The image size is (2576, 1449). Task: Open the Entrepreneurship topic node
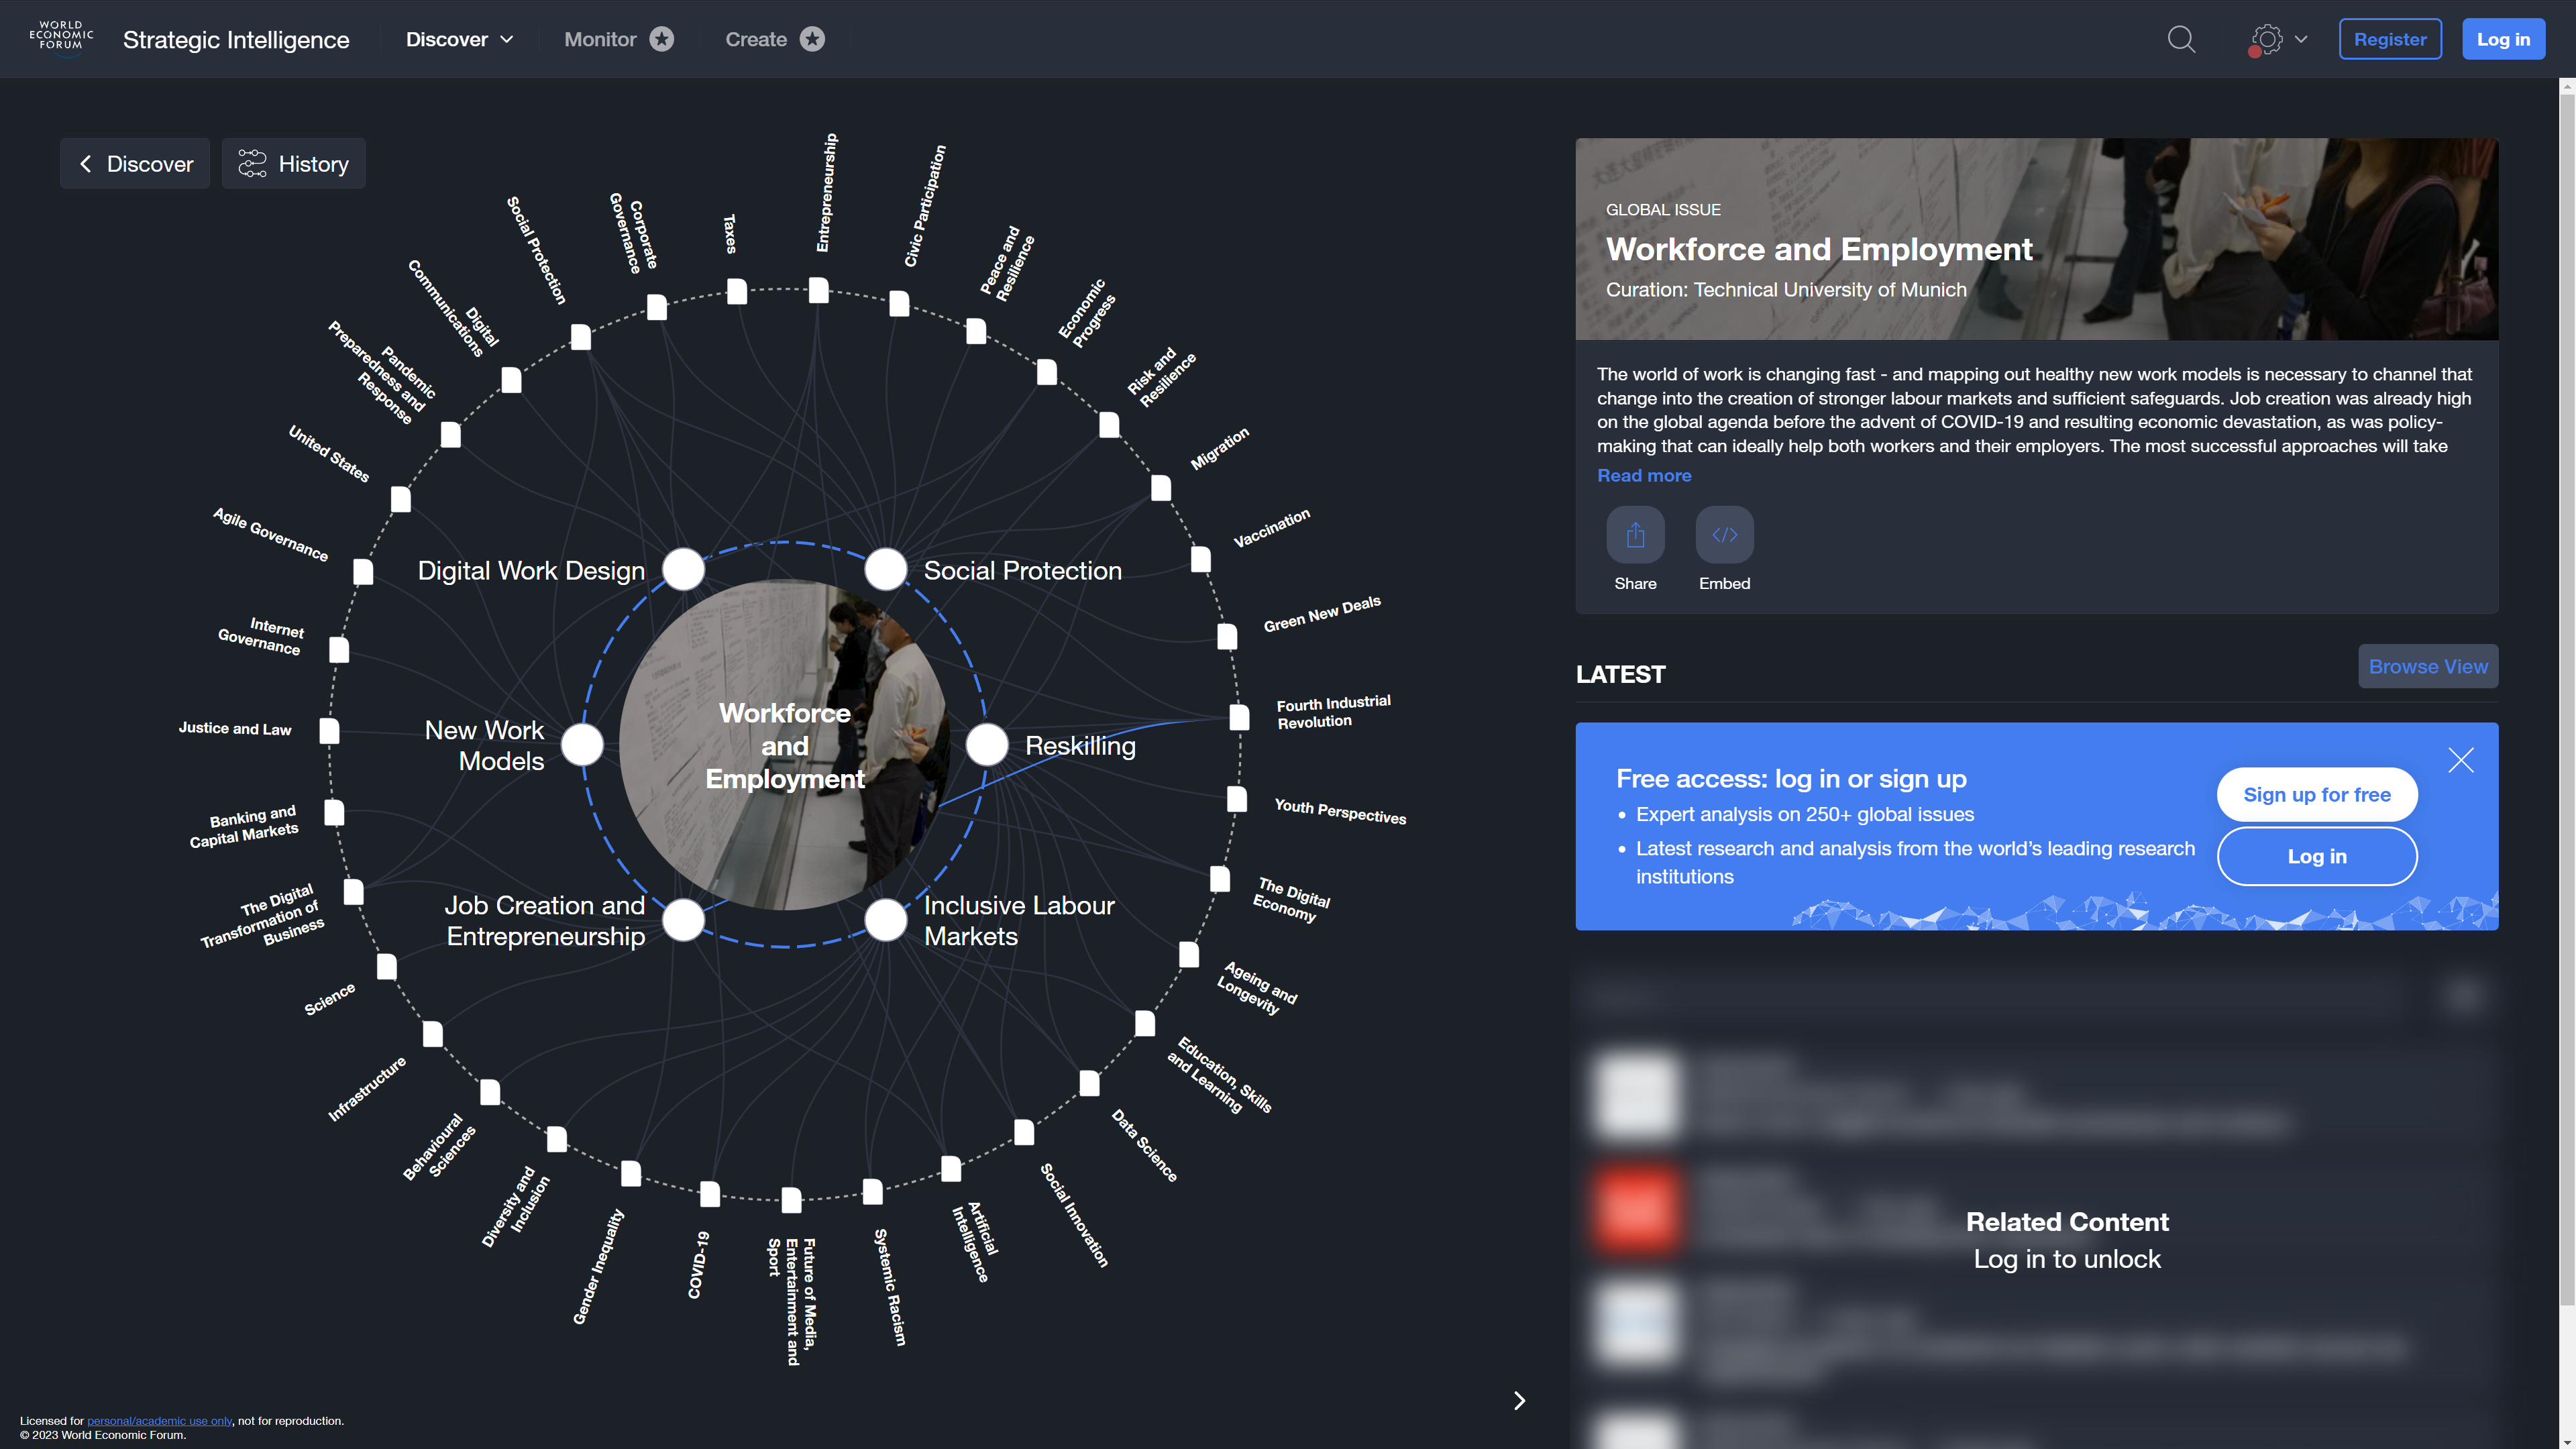819,290
